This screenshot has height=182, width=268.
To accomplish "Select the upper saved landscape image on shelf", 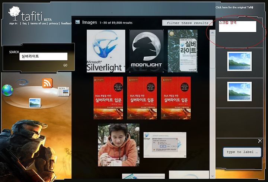I will click(239, 61).
